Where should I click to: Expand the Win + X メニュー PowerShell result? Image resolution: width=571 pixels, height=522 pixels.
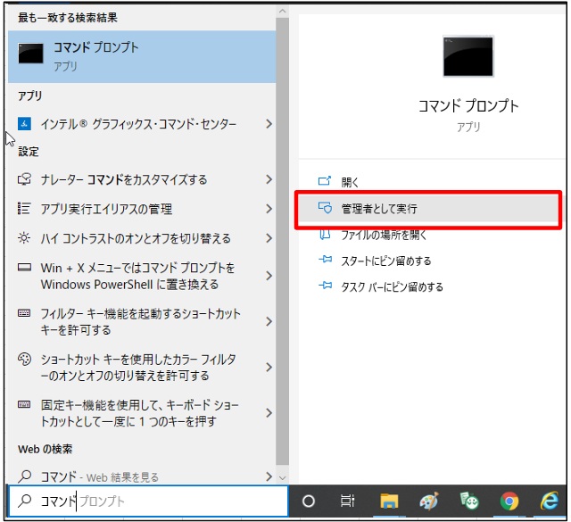269,276
